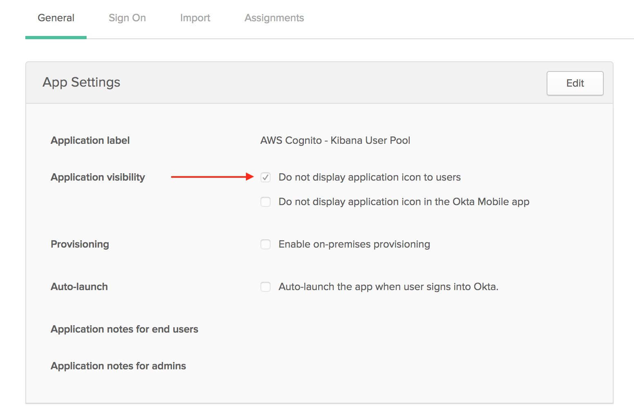Image resolution: width=634 pixels, height=411 pixels.
Task: Switch to the Sign On tab
Action: pyautogui.click(x=127, y=18)
